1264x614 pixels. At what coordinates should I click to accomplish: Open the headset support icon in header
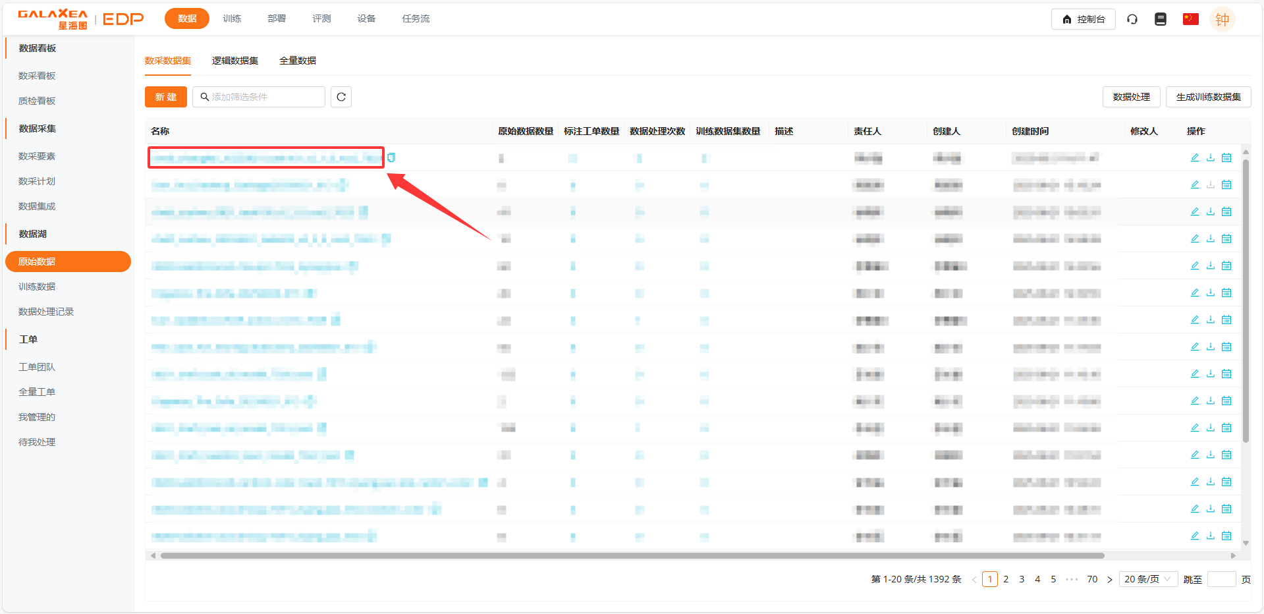point(1132,19)
